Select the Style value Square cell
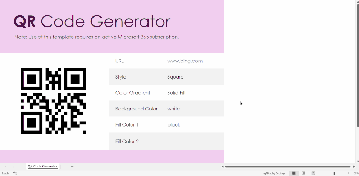This screenshot has width=359, height=176. [176, 77]
